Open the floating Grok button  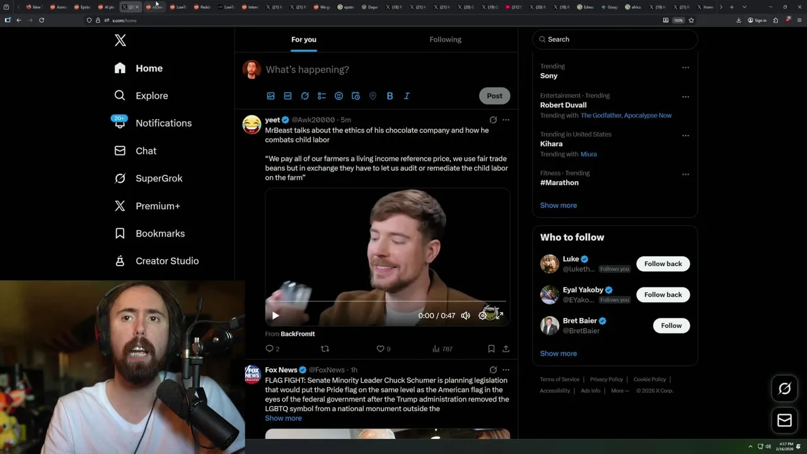[785, 389]
